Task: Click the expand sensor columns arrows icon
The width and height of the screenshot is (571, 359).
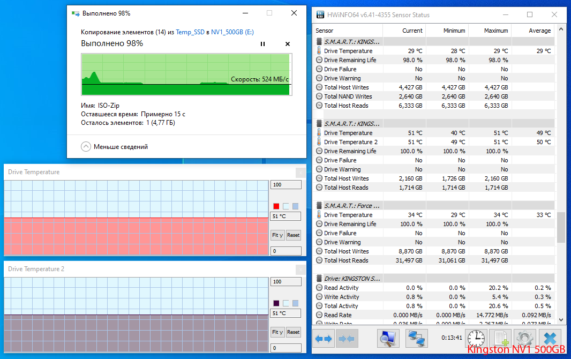Action: point(324,339)
